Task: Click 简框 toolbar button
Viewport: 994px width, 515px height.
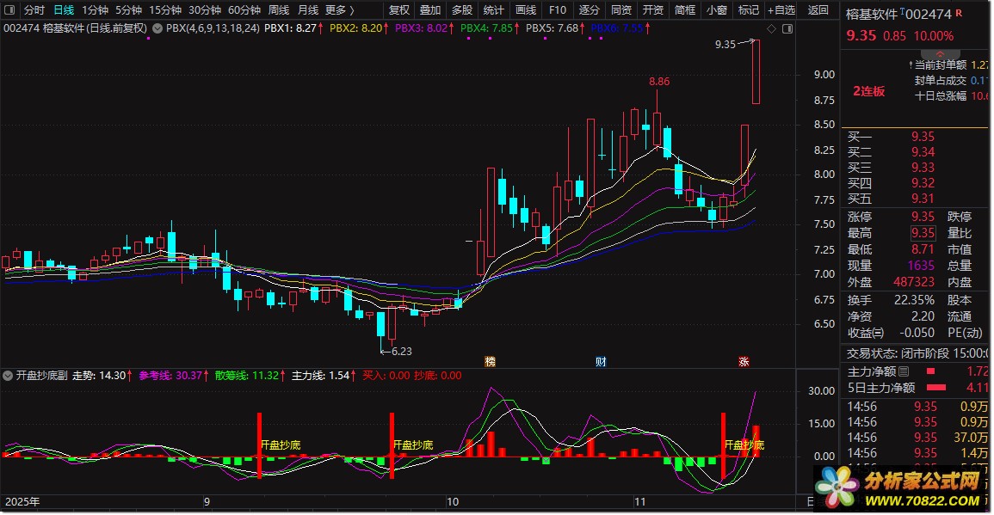Action: coord(685,10)
